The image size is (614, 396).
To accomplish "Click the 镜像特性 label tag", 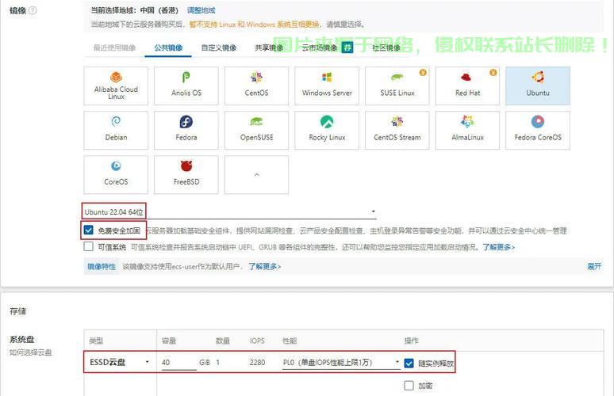I will pyautogui.click(x=102, y=267).
